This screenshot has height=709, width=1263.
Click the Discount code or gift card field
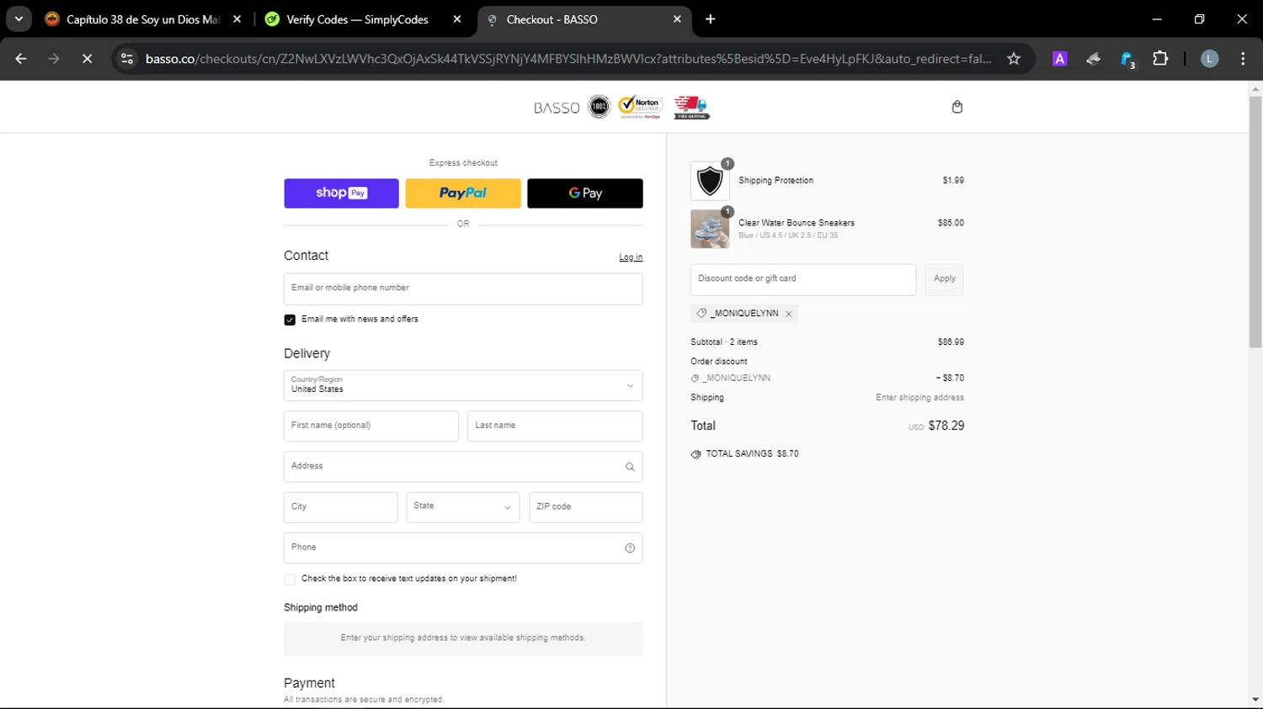[803, 279]
